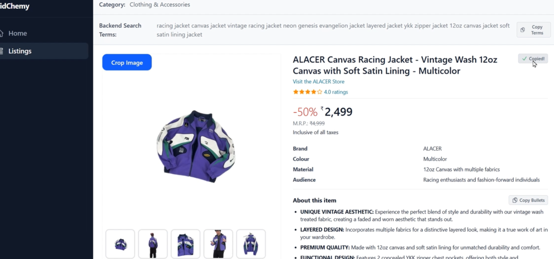
Task: Select the third thumbnail, jacket close-up
Action: pyautogui.click(x=186, y=244)
